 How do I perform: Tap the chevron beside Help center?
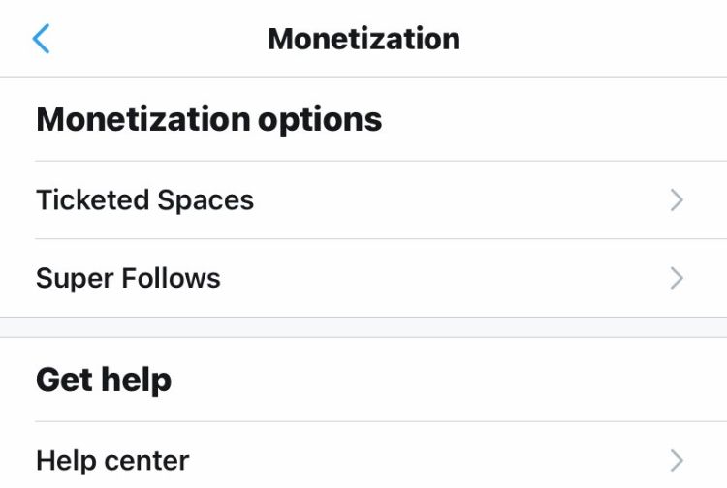(x=677, y=461)
